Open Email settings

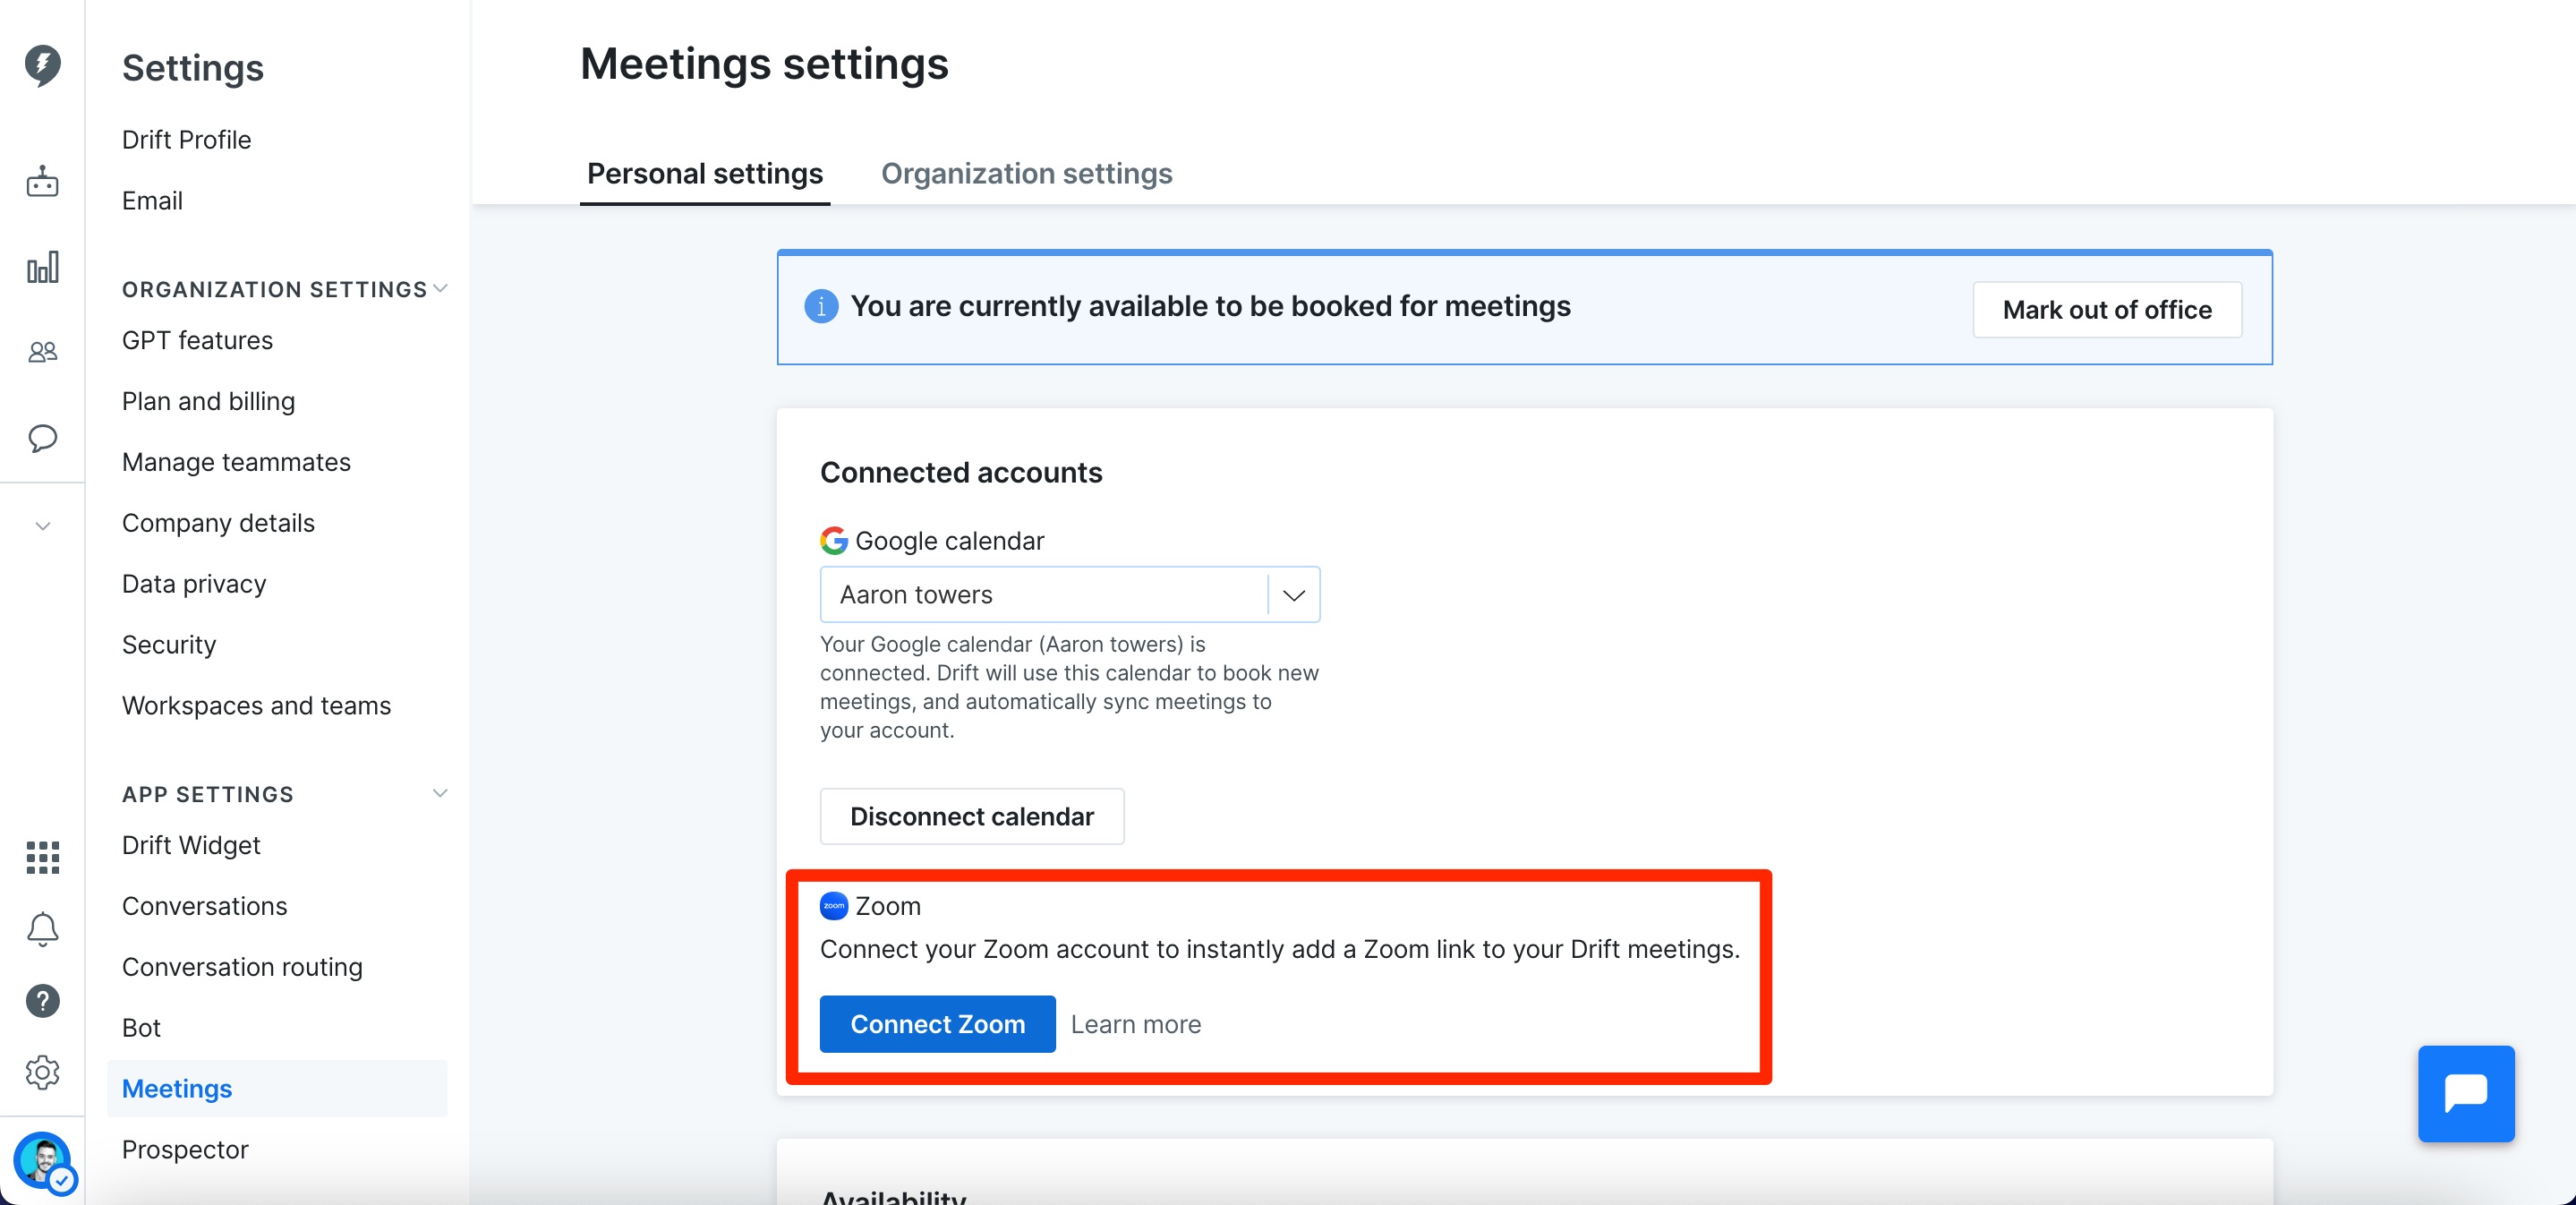point(152,201)
